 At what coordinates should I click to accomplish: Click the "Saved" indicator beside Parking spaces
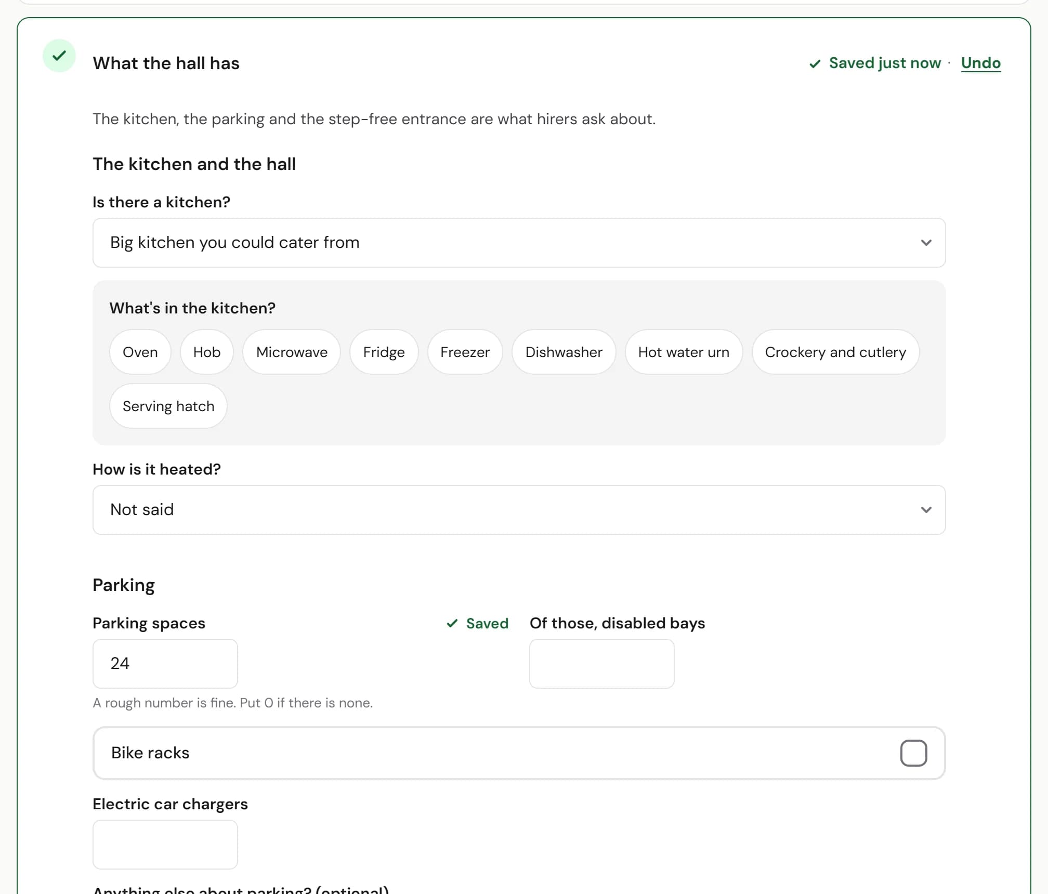pos(477,623)
